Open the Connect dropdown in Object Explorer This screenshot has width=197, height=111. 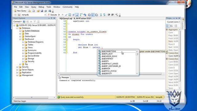click(x=18, y=22)
